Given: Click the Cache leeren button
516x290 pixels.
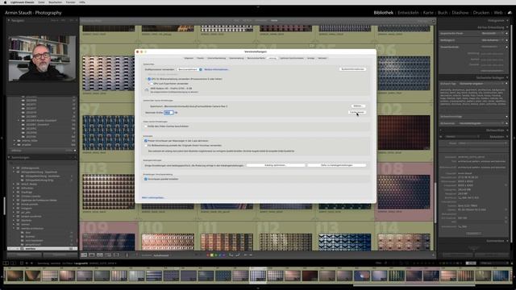Looking at the screenshot, I should click(357, 112).
